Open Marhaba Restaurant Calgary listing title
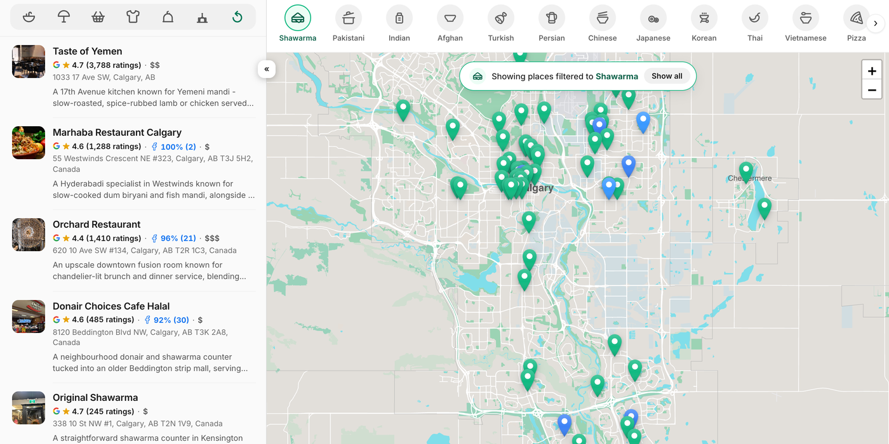The image size is (889, 444). [117, 133]
